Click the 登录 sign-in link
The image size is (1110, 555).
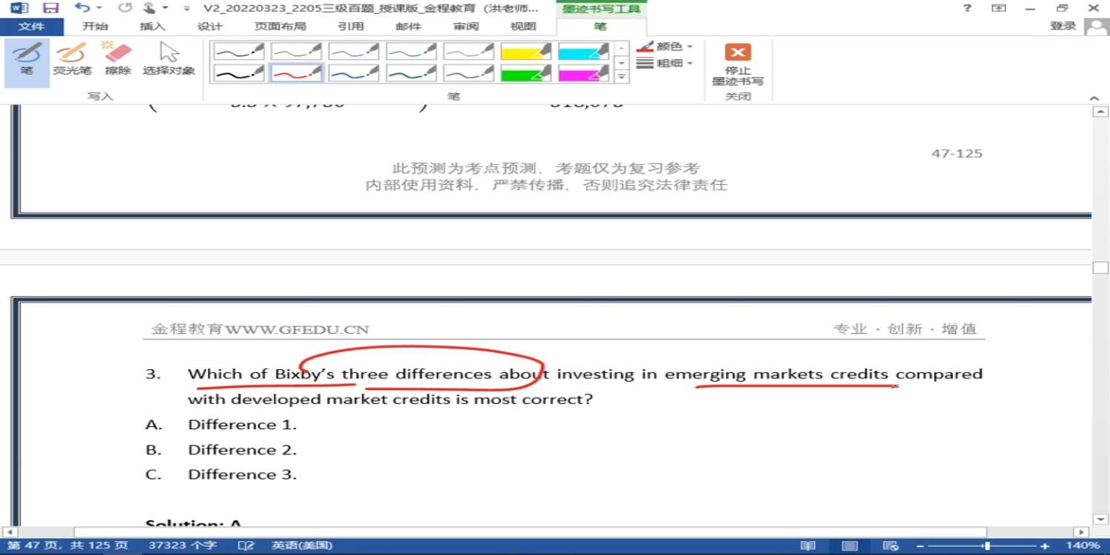1063,26
